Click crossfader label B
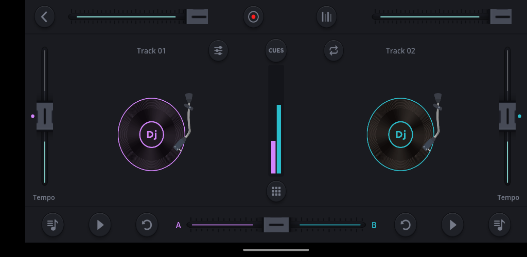527x257 pixels. click(x=374, y=225)
